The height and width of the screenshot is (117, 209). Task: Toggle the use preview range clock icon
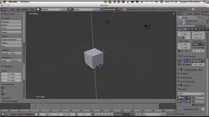click(x=36, y=114)
